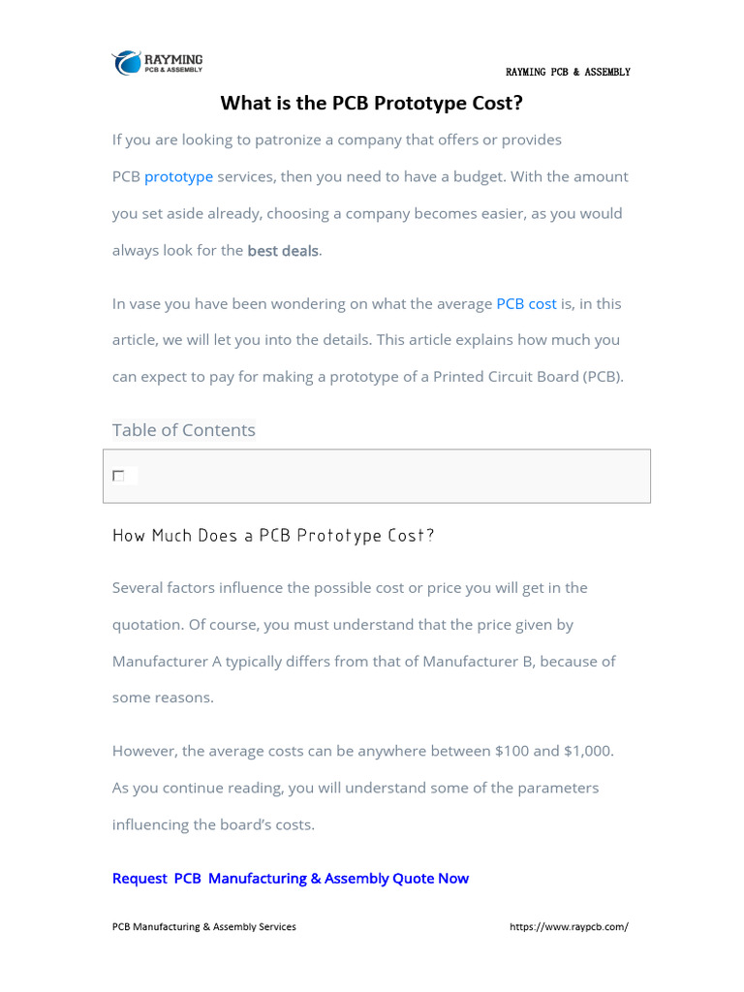This screenshot has height=992, width=744.
Task: Follow the 'PCB cost' link
Action: pos(526,303)
